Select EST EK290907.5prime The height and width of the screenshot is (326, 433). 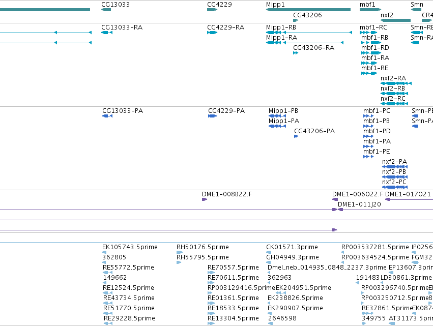(295, 308)
